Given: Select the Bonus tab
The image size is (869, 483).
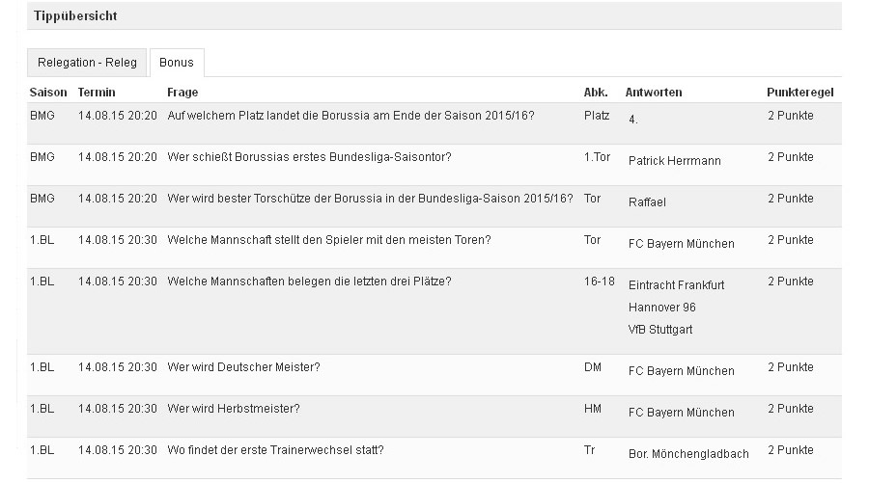Looking at the screenshot, I should coord(177,63).
